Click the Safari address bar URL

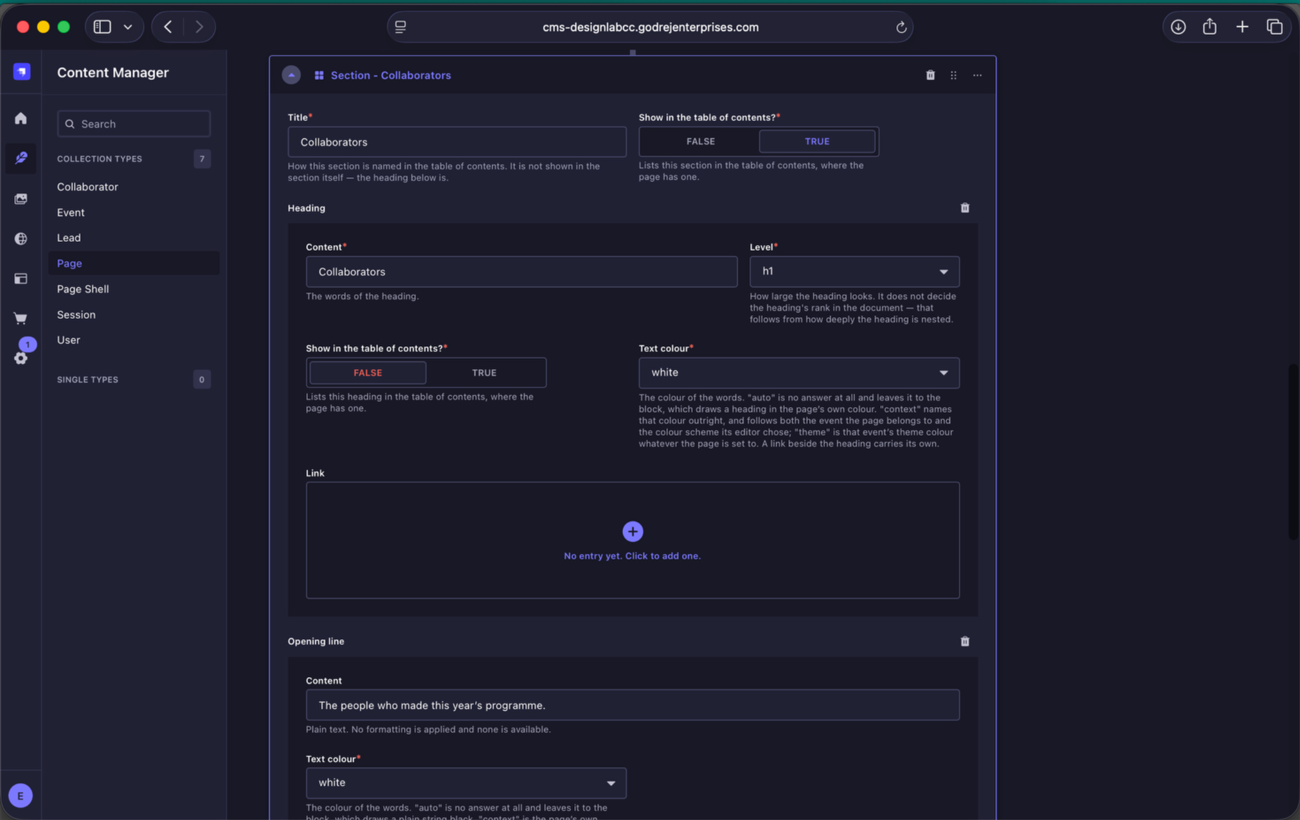650,27
